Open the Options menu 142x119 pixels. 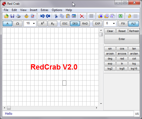pos(57,10)
